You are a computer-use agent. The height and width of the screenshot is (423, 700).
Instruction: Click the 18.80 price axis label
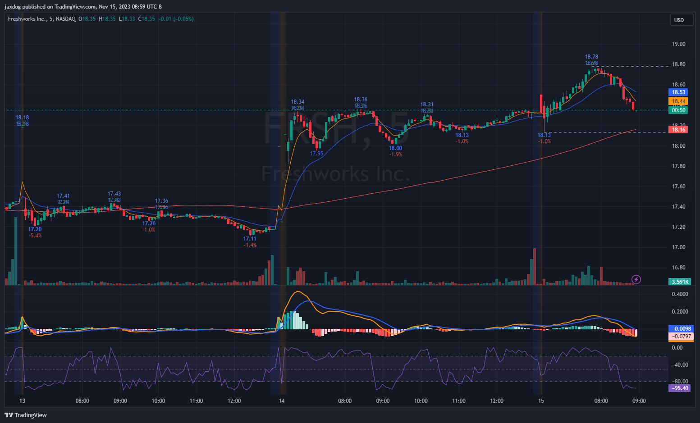coord(679,64)
